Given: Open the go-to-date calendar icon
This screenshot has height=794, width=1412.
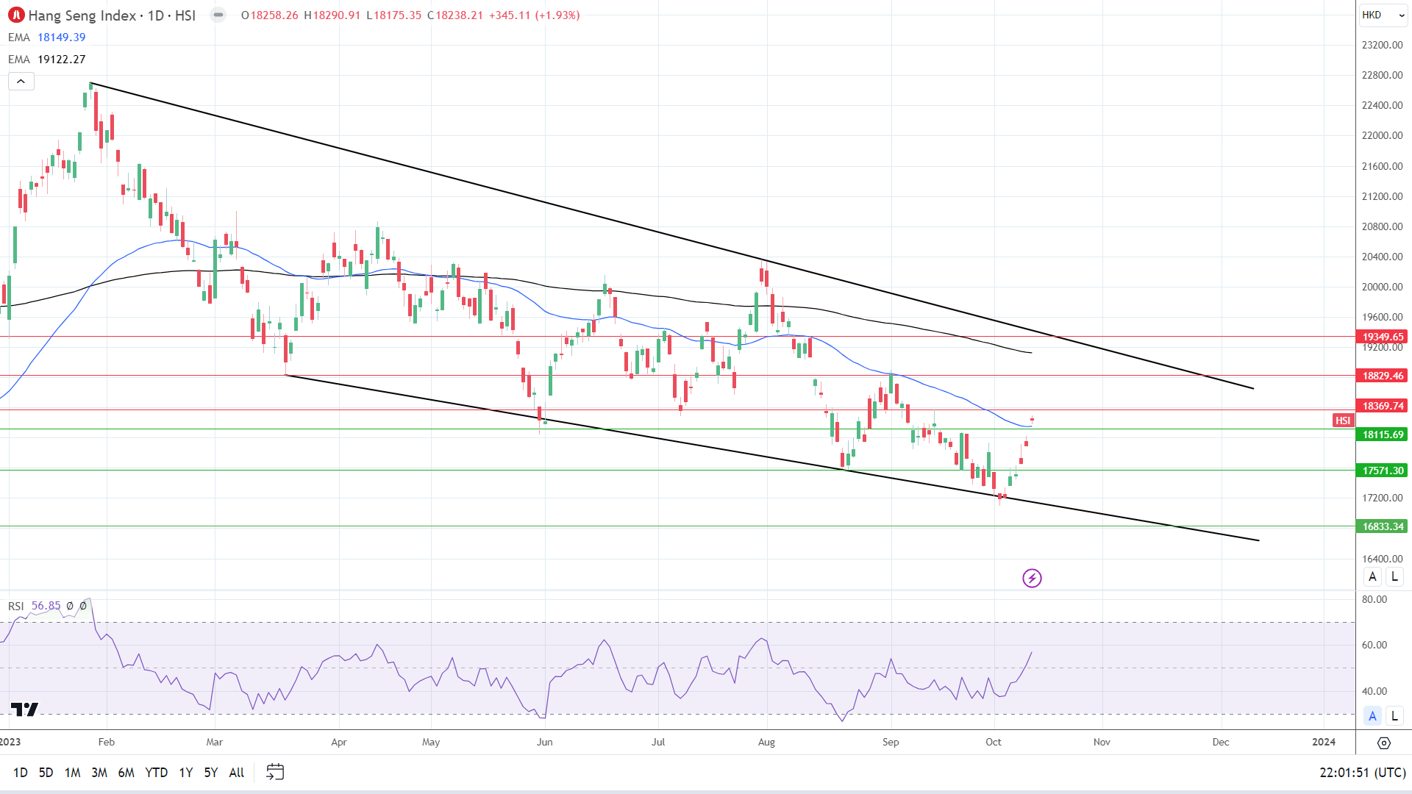Looking at the screenshot, I should click(275, 772).
